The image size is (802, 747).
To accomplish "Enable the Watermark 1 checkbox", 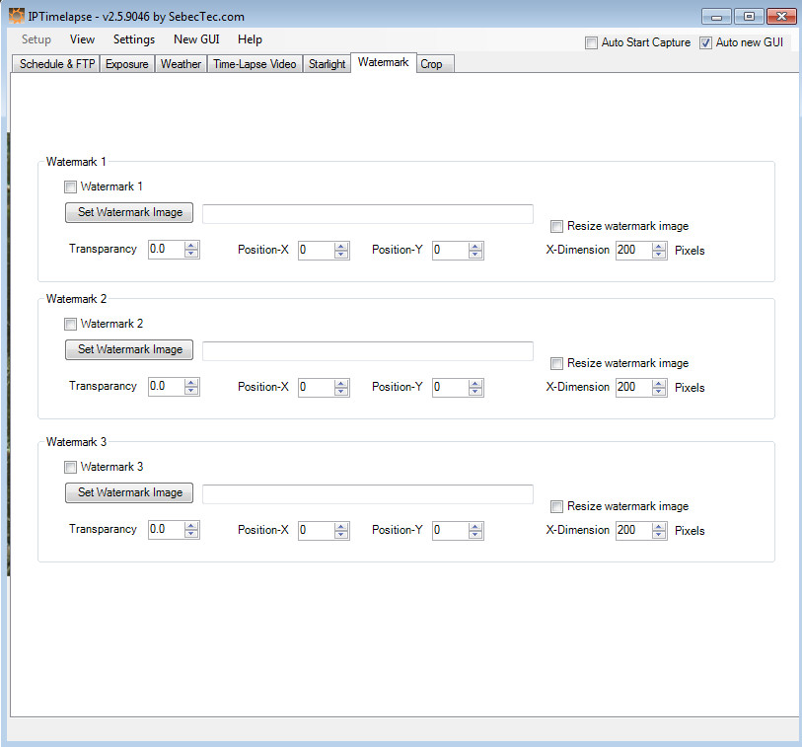I will [x=71, y=187].
